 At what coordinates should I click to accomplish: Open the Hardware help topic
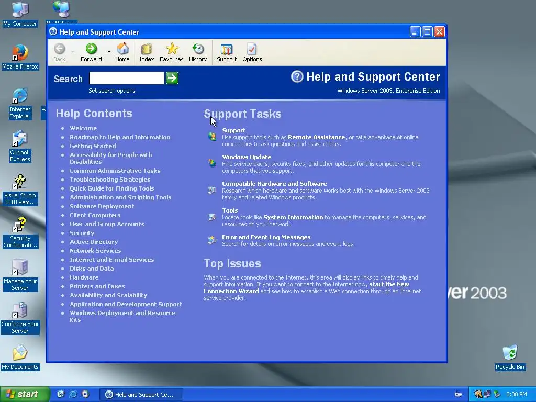84,277
